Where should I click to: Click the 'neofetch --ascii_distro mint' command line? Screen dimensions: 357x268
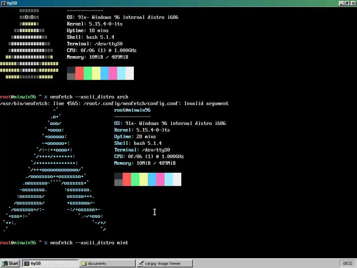[89, 243]
